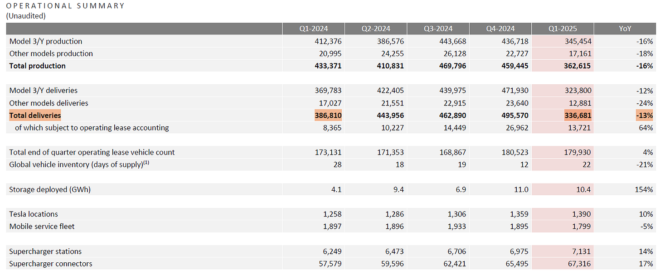Click the value 443,668
Screen dimensions: 660x275
coord(452,41)
